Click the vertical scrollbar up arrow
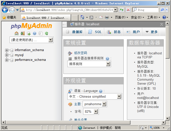 coord(167,23)
